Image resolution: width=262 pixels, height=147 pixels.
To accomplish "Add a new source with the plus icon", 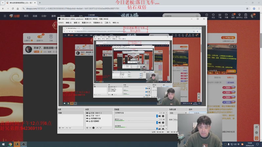I will click(87, 128).
